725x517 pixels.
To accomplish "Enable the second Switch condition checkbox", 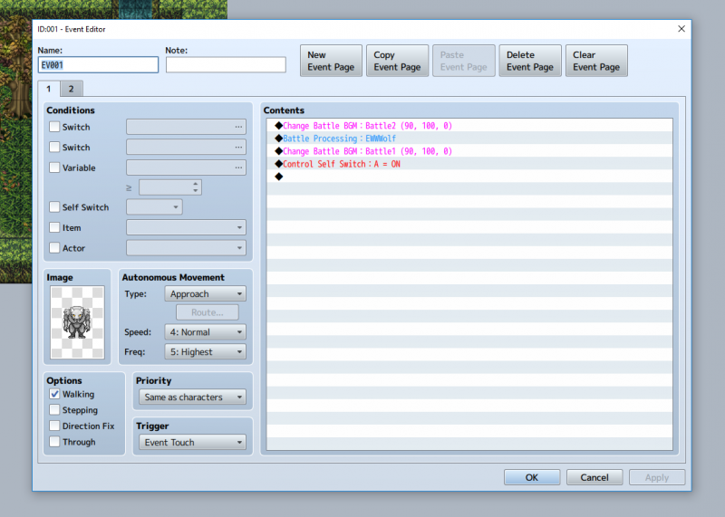I will coord(54,147).
